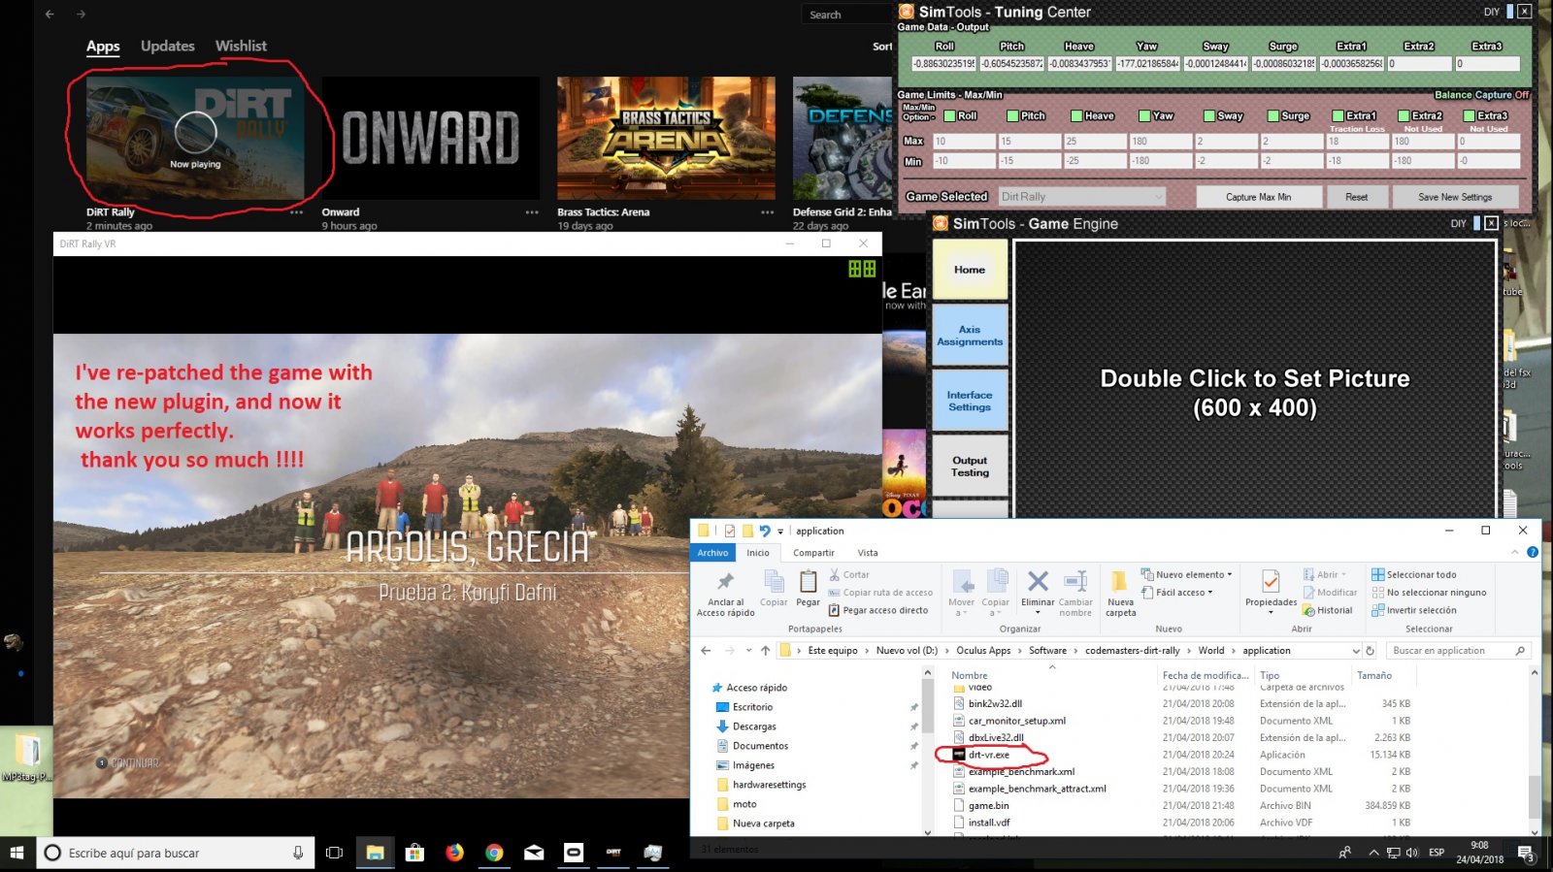Image resolution: width=1553 pixels, height=872 pixels.
Task: Open the Windows Start menu
Action: 17,853
